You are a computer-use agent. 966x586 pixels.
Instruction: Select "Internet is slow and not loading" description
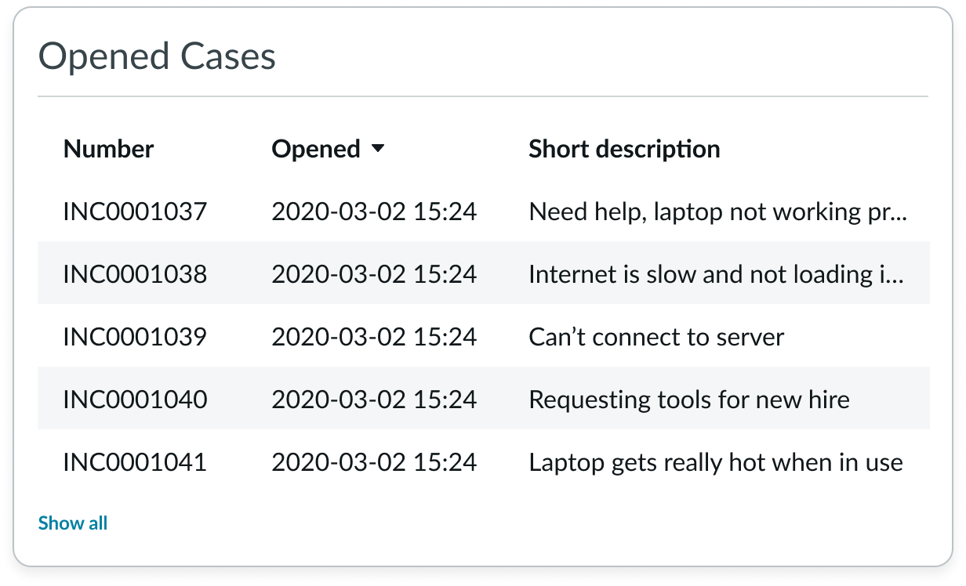[717, 274]
